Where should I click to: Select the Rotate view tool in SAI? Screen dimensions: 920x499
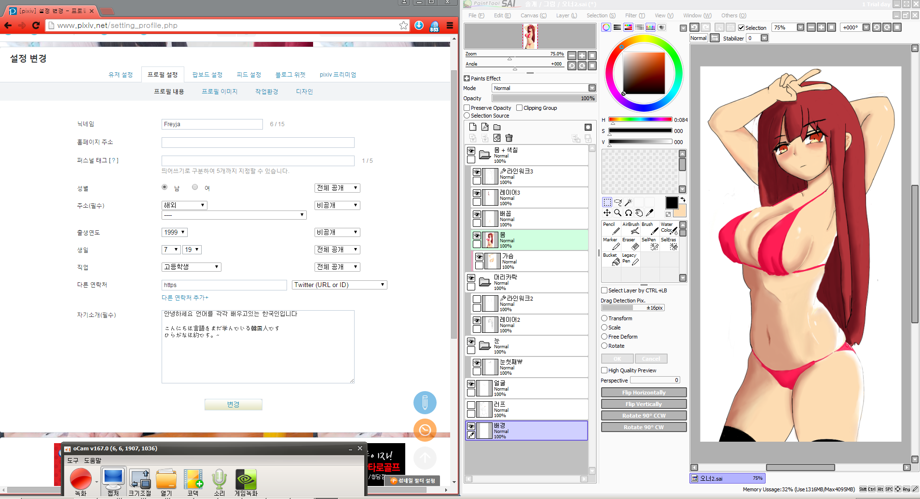coord(628,212)
